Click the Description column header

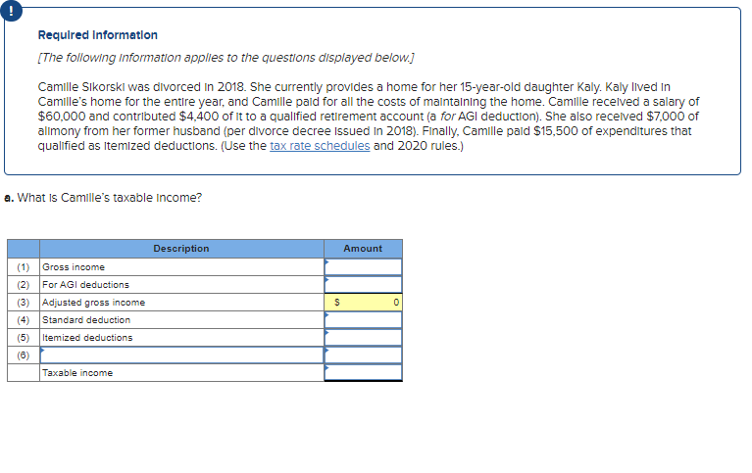click(x=181, y=249)
